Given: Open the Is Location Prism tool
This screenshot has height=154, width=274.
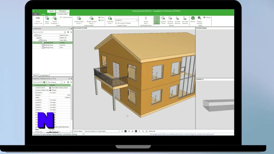Looking at the screenshot, I should point(110,20).
